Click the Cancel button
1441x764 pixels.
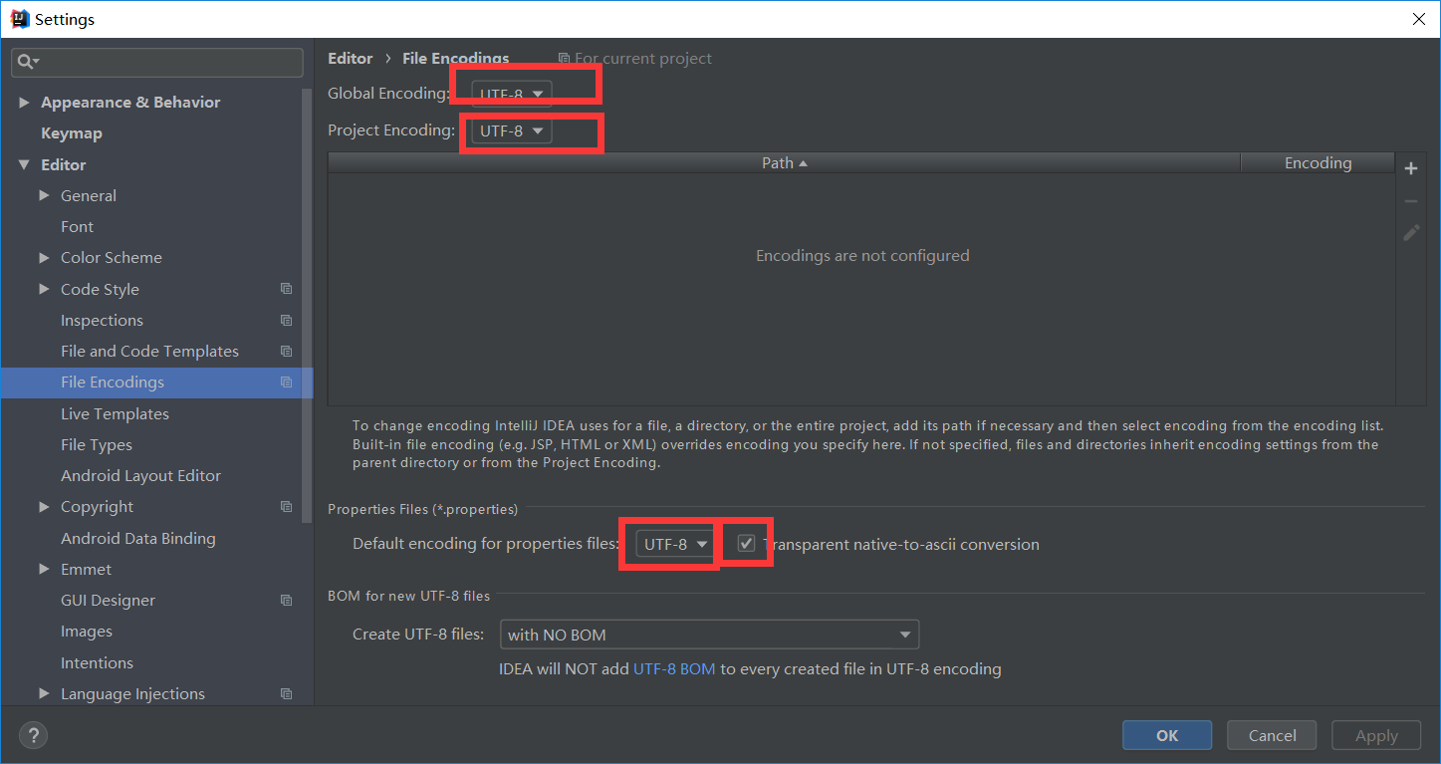[1272, 735]
